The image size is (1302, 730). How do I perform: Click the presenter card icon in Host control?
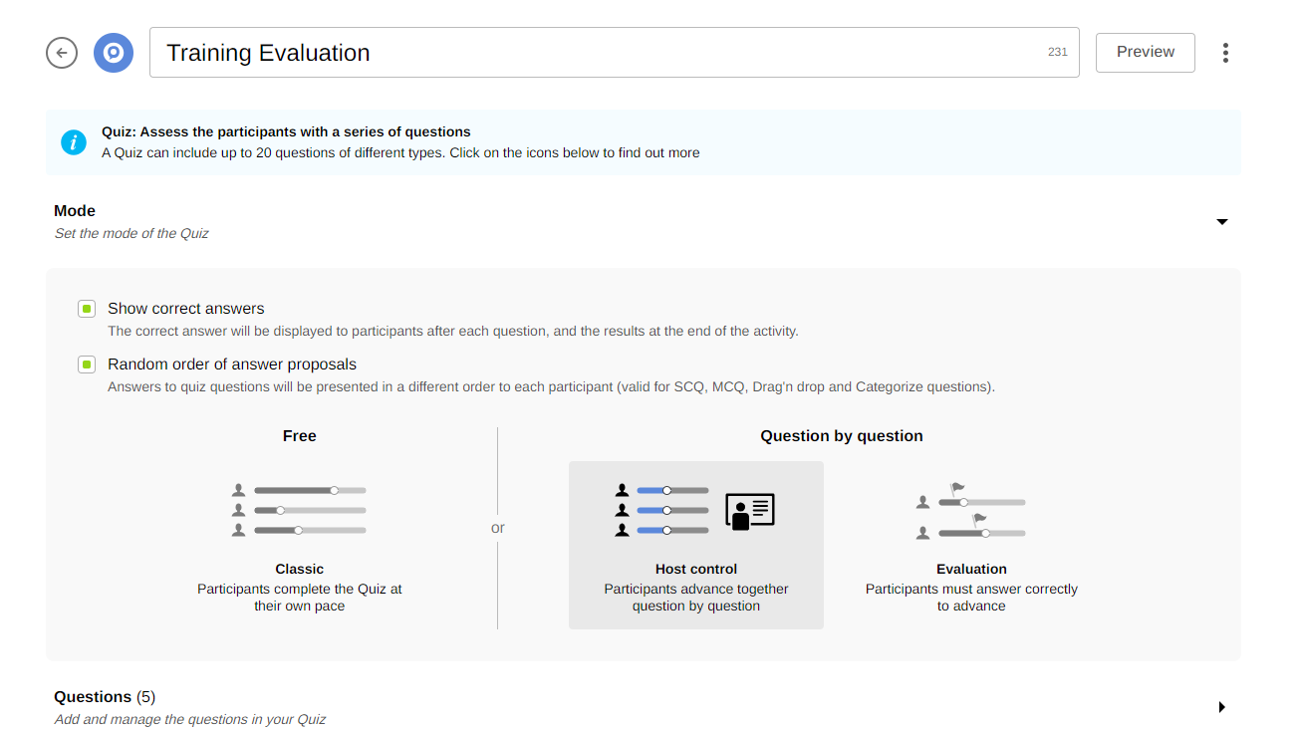pos(750,511)
